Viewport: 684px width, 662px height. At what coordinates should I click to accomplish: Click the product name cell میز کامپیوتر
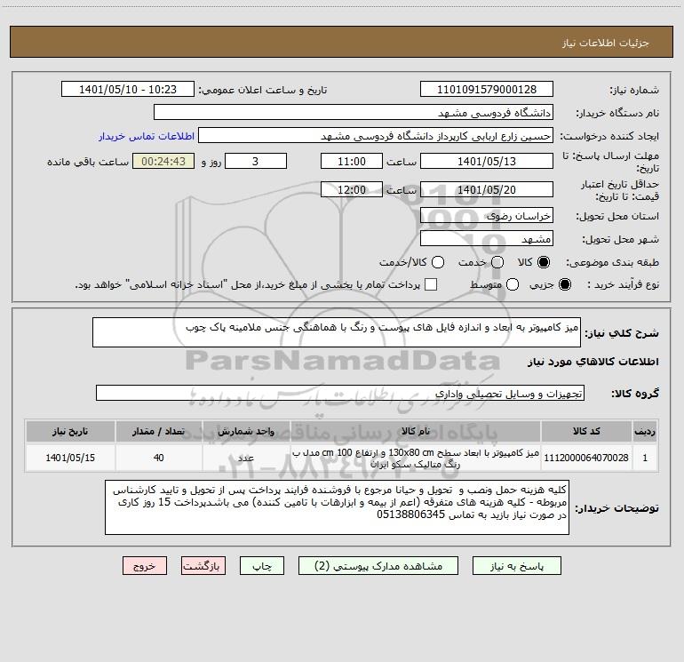pos(416,458)
